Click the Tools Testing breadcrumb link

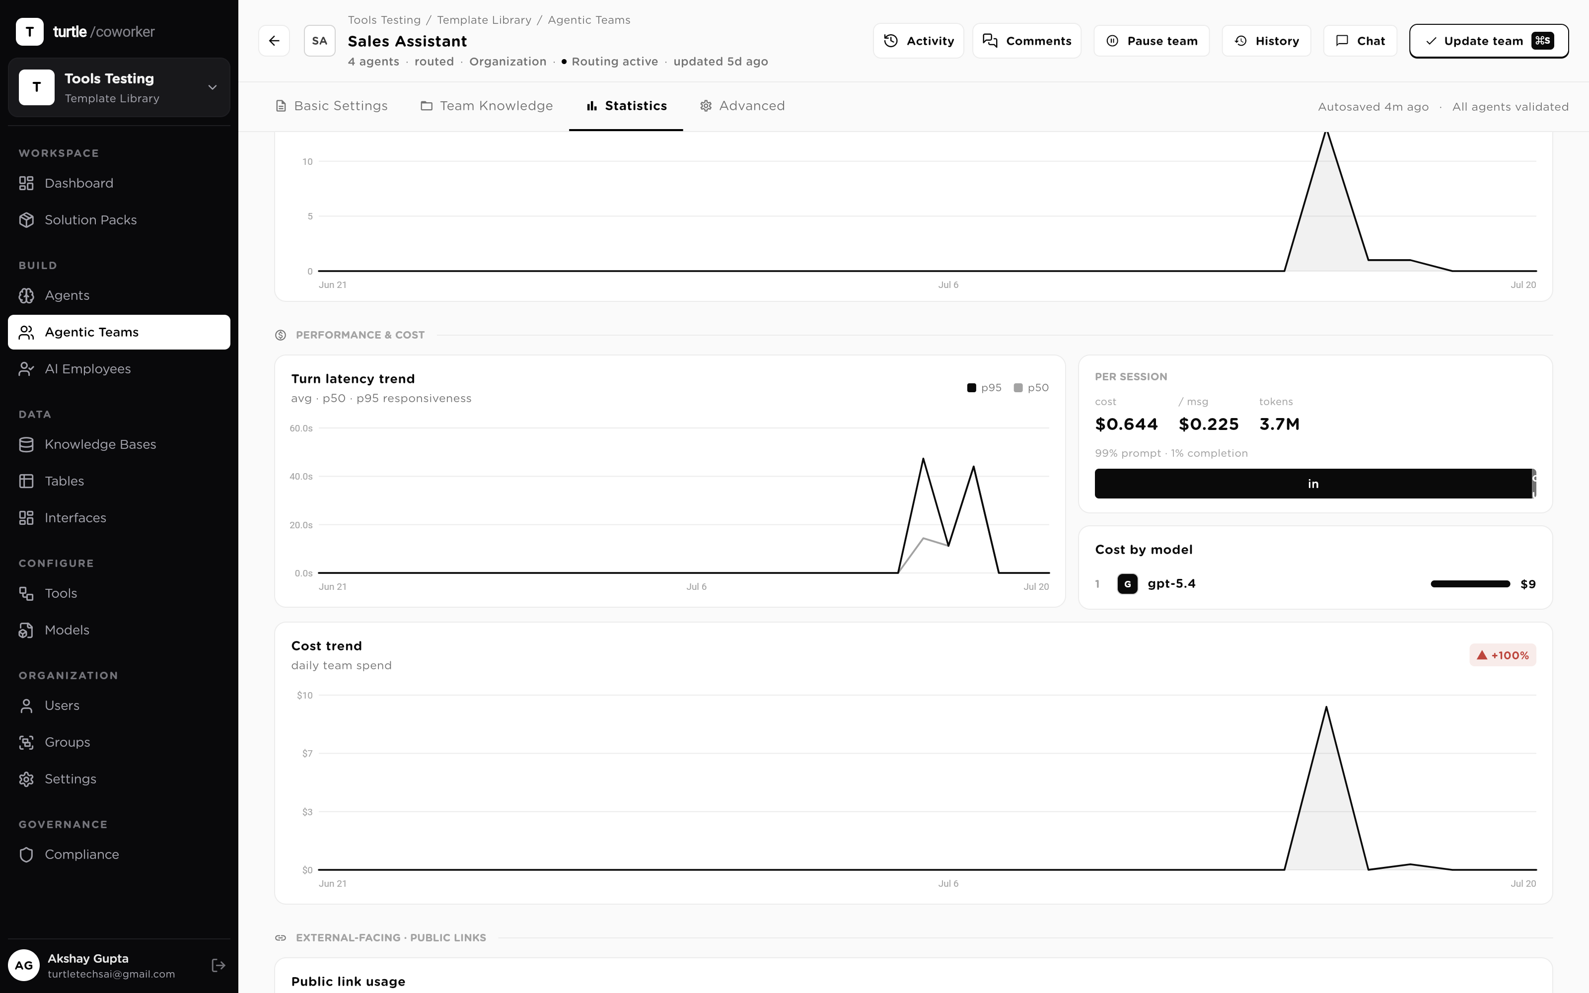384,20
